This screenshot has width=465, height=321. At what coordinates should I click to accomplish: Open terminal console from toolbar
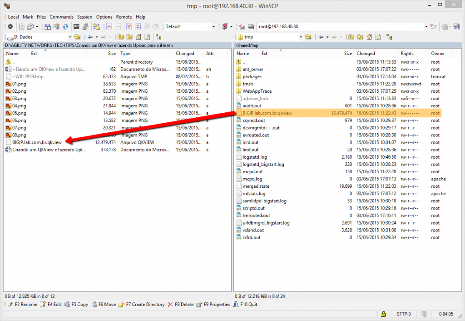pos(77,27)
